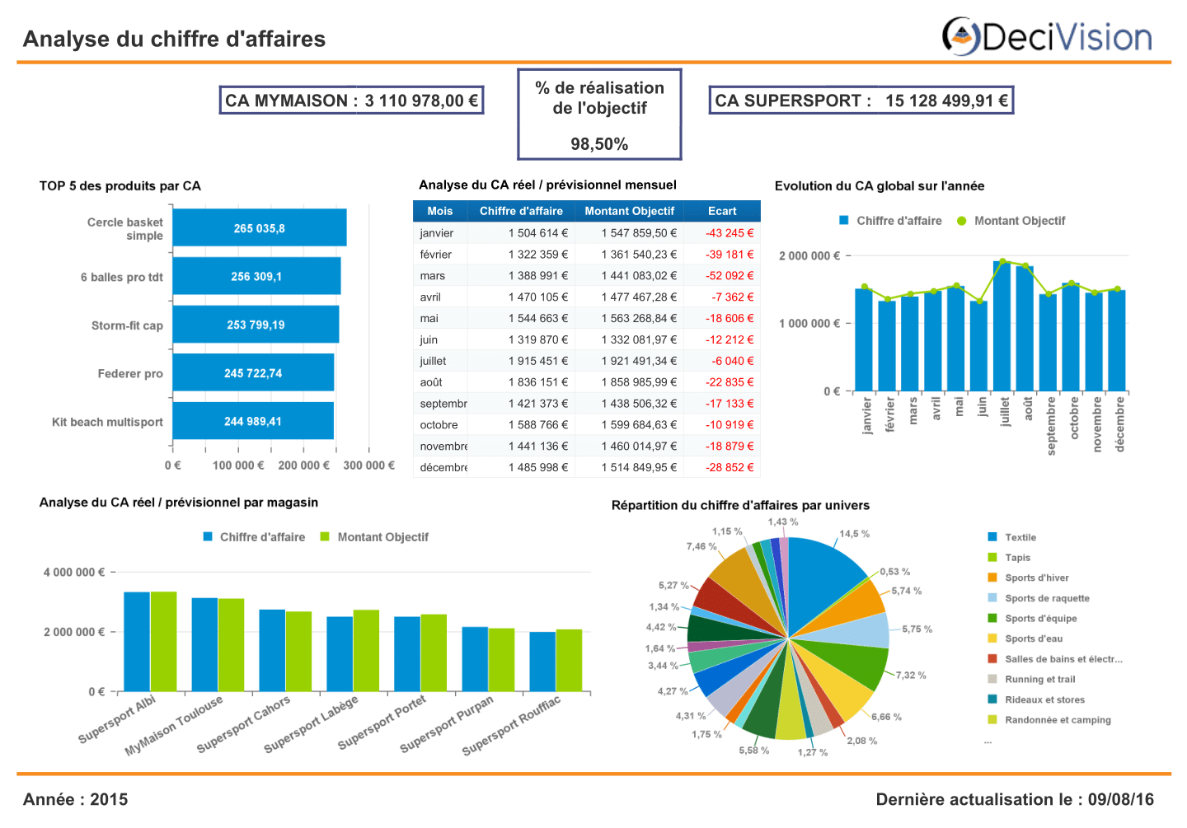Viewport: 1187px width, 828px height.
Task: Click the 7,46 % pie slice label
Action: pos(701,546)
